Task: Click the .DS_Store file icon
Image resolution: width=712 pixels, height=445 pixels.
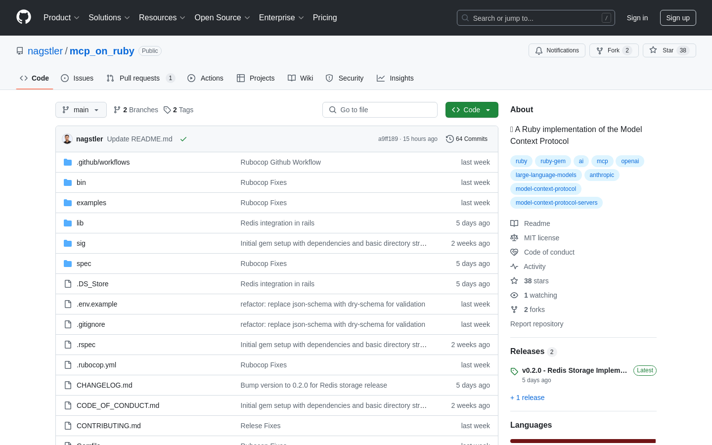Action: [x=68, y=284]
